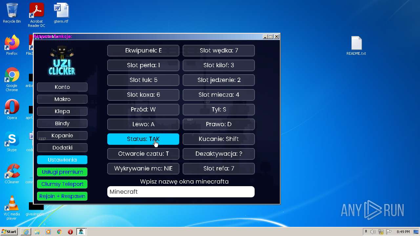The height and width of the screenshot is (236, 420).
Task: Change the Ekwipunek: E keybind
Action: pos(143,50)
